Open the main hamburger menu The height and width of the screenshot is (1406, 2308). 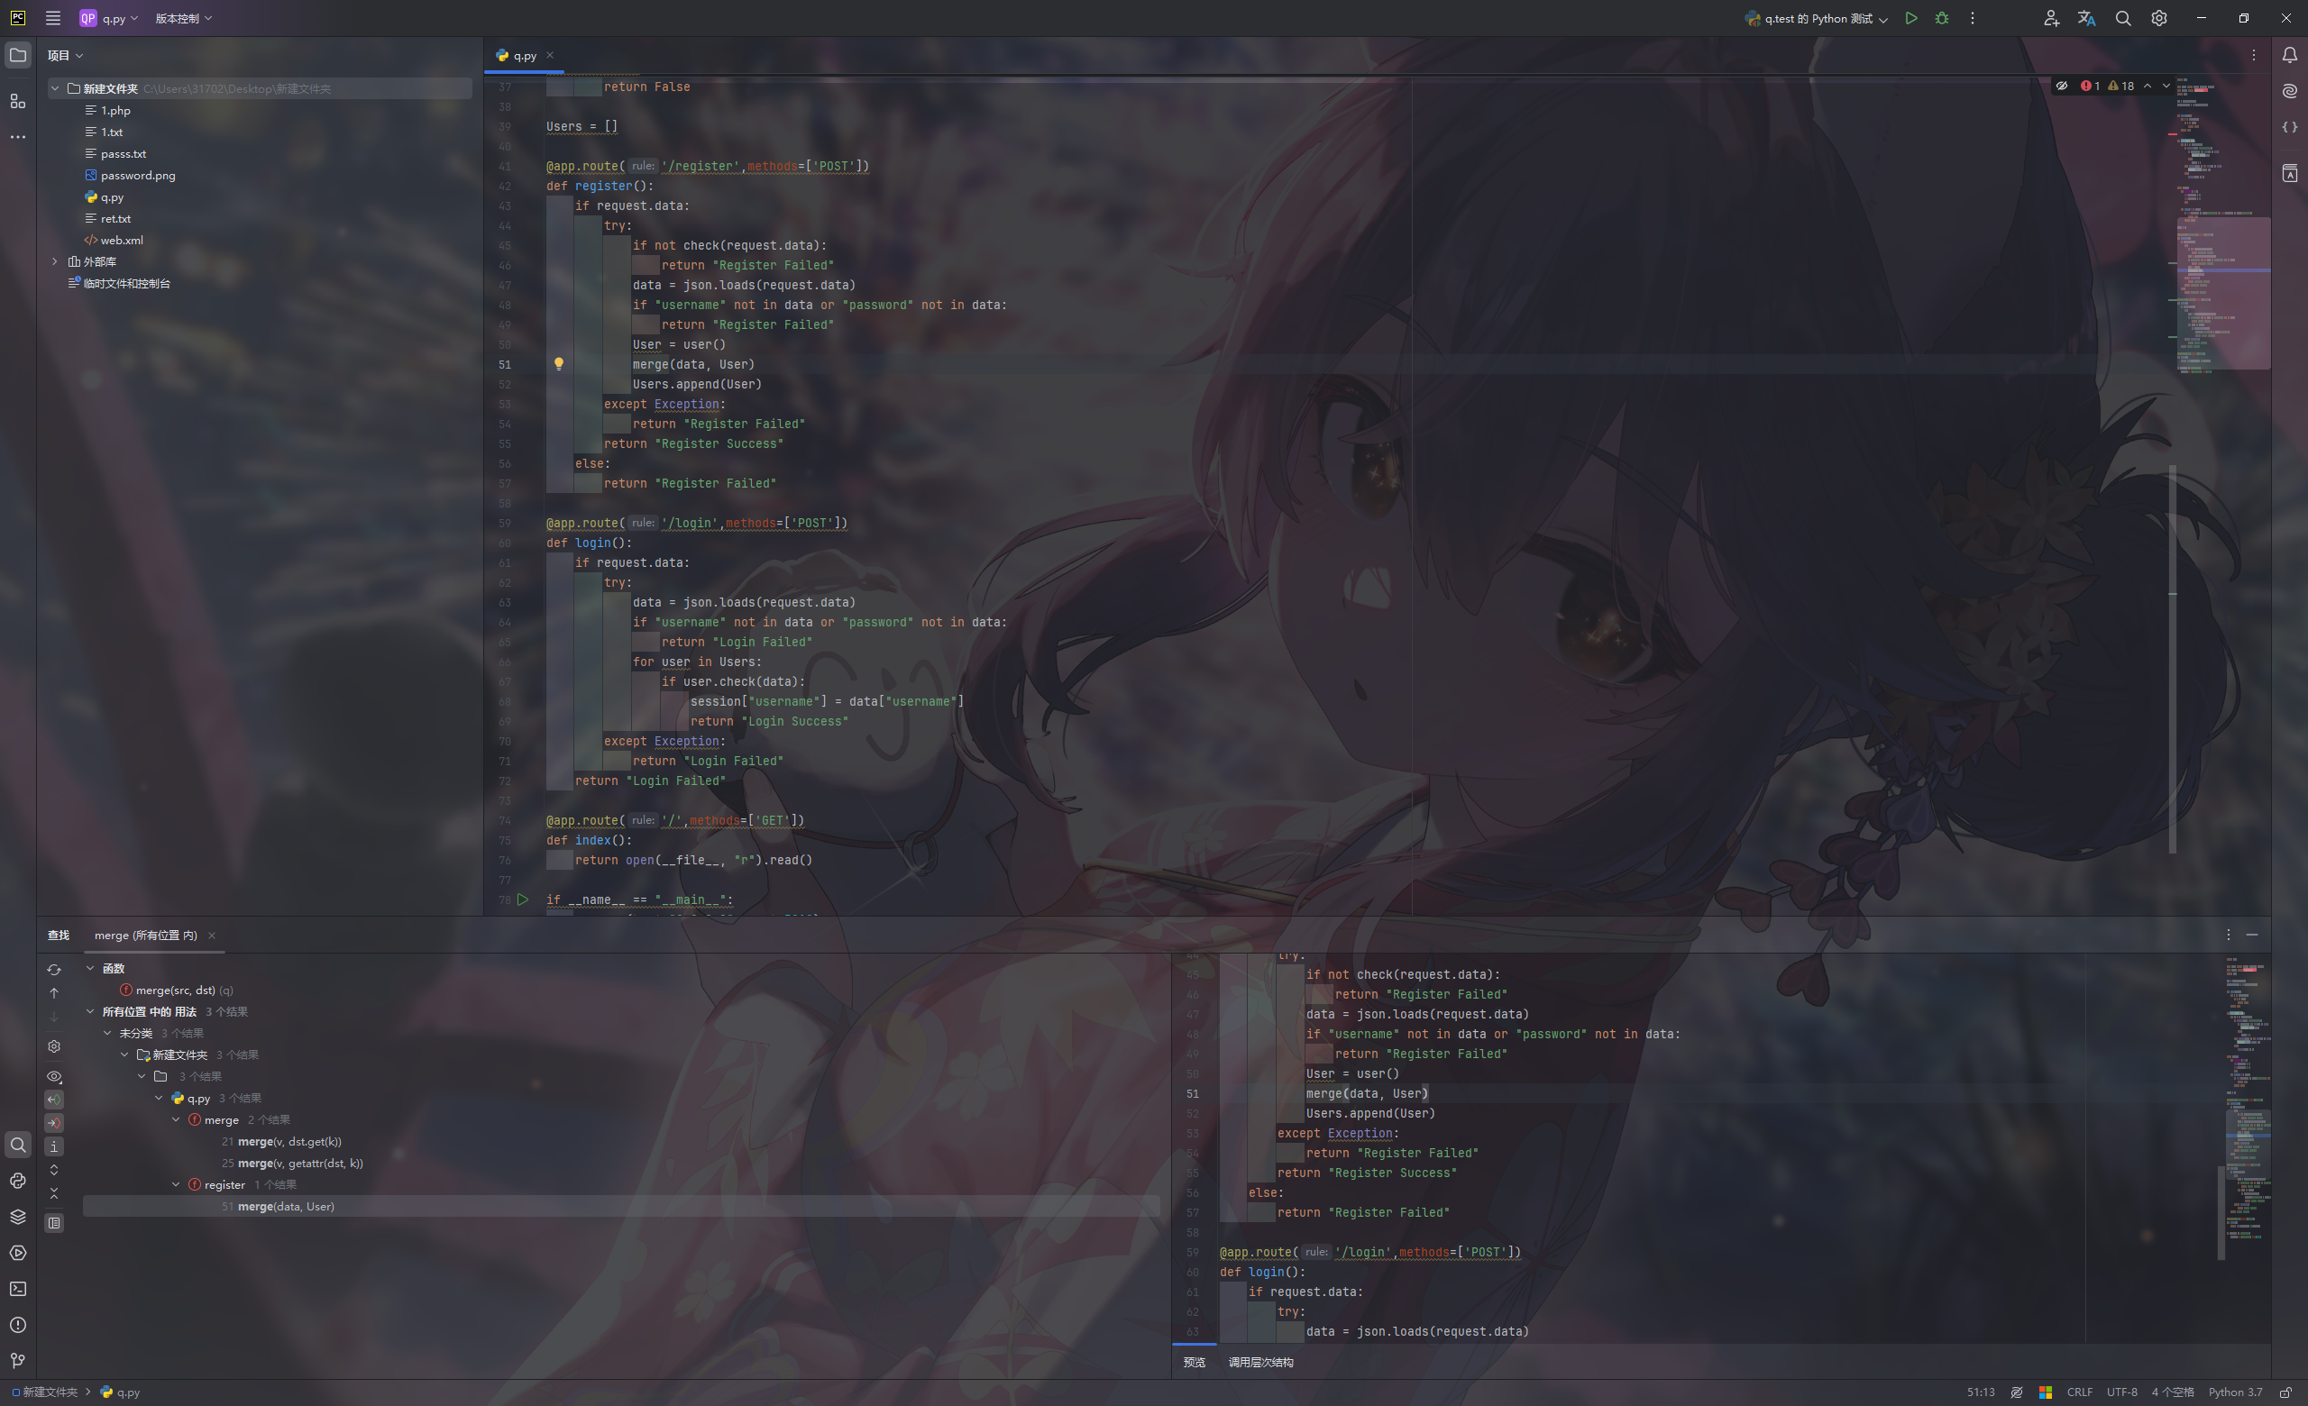pos(52,18)
